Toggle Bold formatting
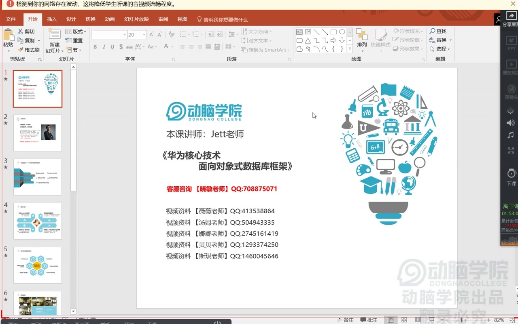The width and height of the screenshot is (518, 324). coord(95,47)
